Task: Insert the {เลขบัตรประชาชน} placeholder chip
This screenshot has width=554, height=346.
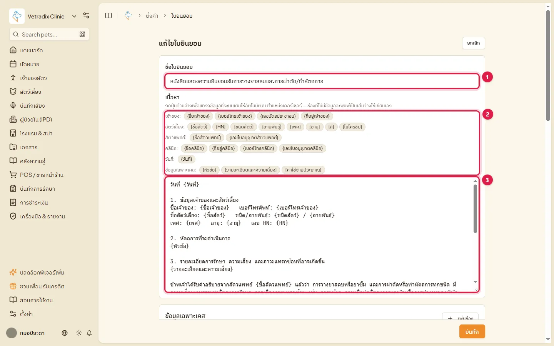Action: pos(278,116)
